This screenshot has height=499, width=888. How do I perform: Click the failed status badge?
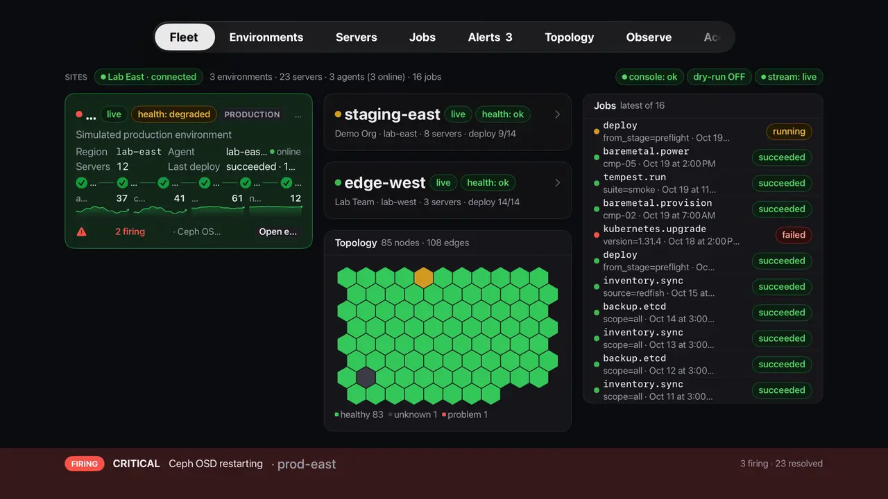(x=794, y=235)
